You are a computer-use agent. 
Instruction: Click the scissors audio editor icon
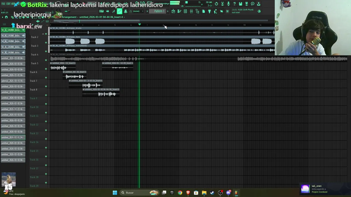(222, 4)
